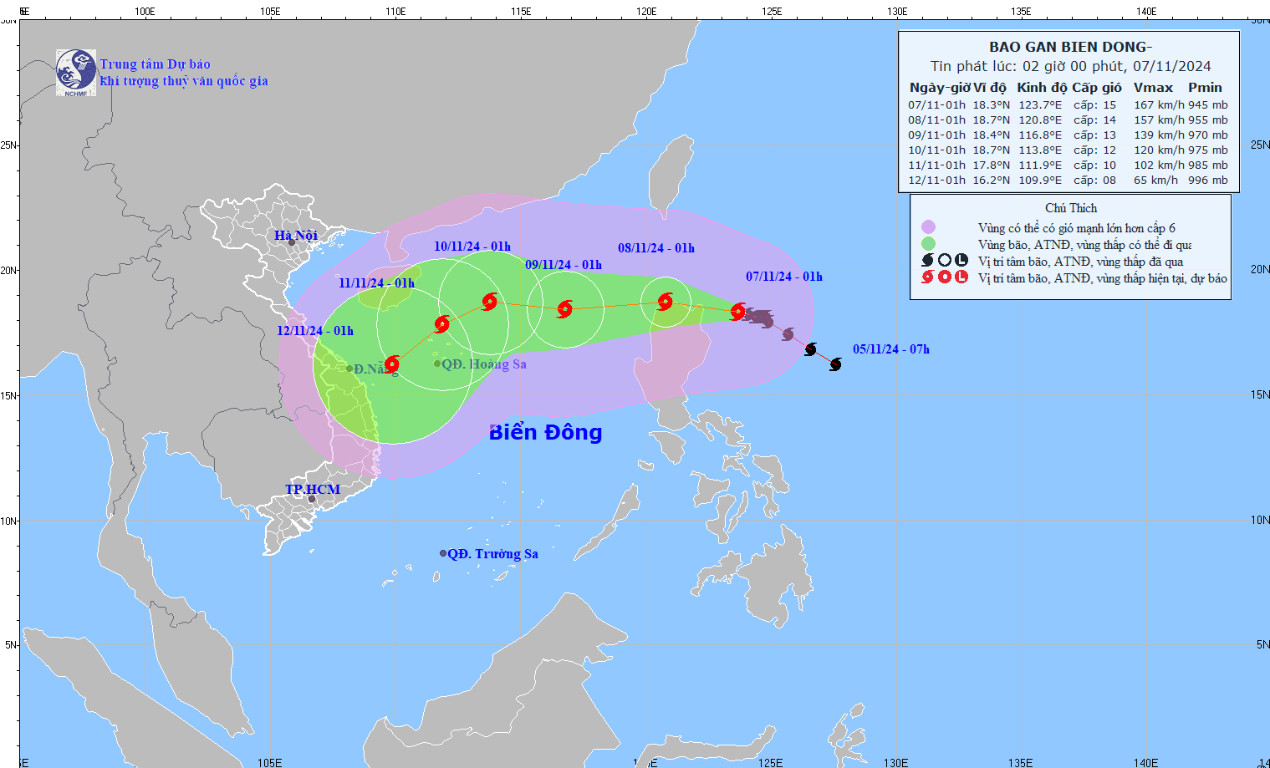Image resolution: width=1270 pixels, height=768 pixels.
Task: Click the QĐ. Trường Sa dot marker
Action: coord(443,553)
